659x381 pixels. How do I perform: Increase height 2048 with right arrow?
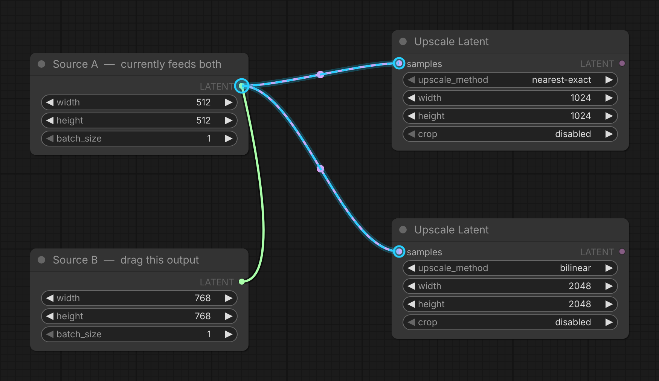pos(609,304)
